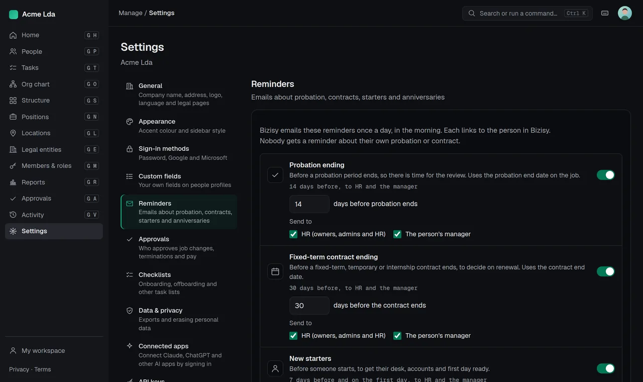
Task: Open the Connected apps settings section
Action: point(179,354)
